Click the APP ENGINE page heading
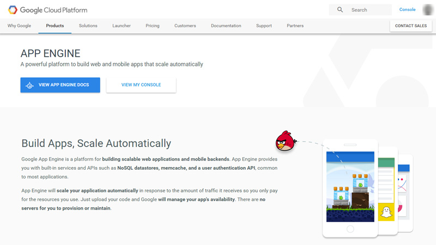The image size is (436, 245). point(50,53)
